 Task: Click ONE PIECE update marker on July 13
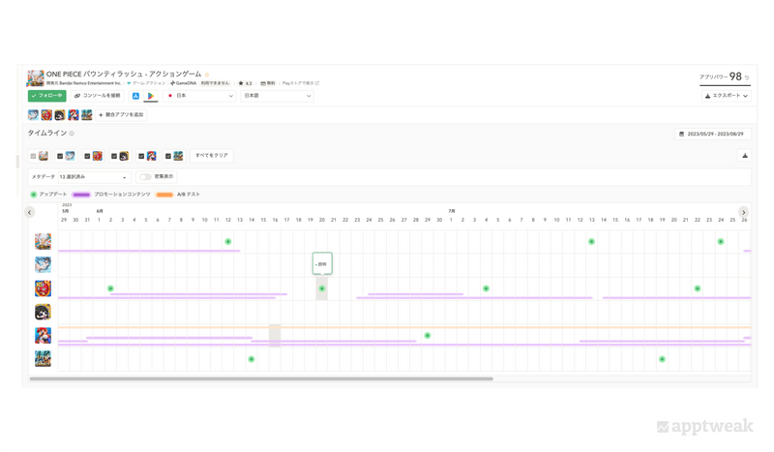[x=591, y=242]
